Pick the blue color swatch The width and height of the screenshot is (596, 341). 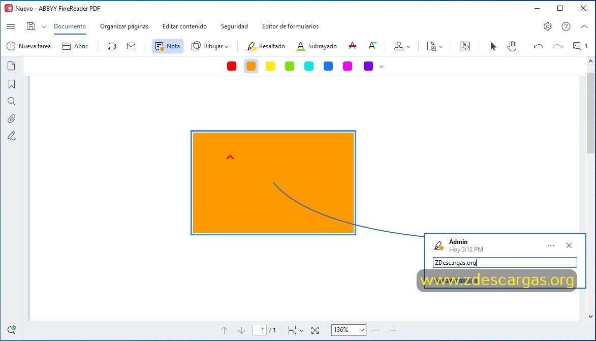[x=328, y=66]
